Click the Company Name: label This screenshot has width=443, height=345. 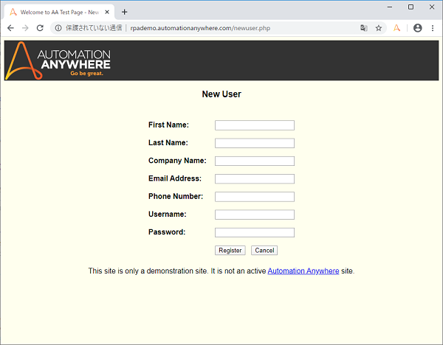[x=177, y=161]
